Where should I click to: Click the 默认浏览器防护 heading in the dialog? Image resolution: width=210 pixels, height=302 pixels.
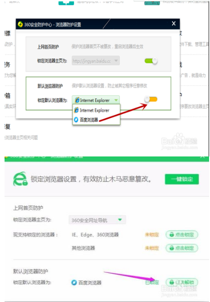point(50,86)
